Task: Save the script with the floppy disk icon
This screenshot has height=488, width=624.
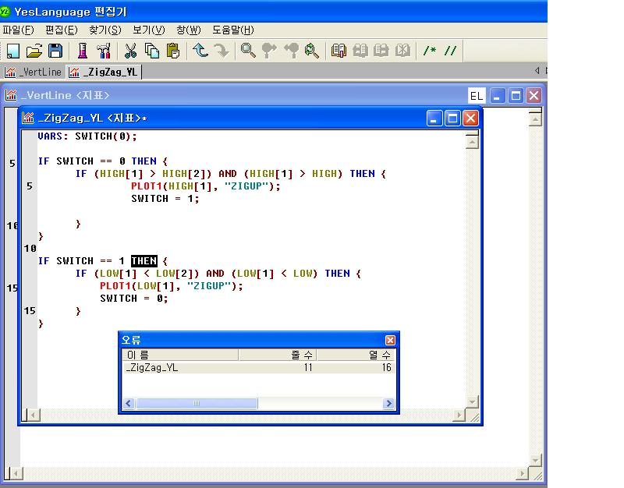Action: tap(55, 51)
